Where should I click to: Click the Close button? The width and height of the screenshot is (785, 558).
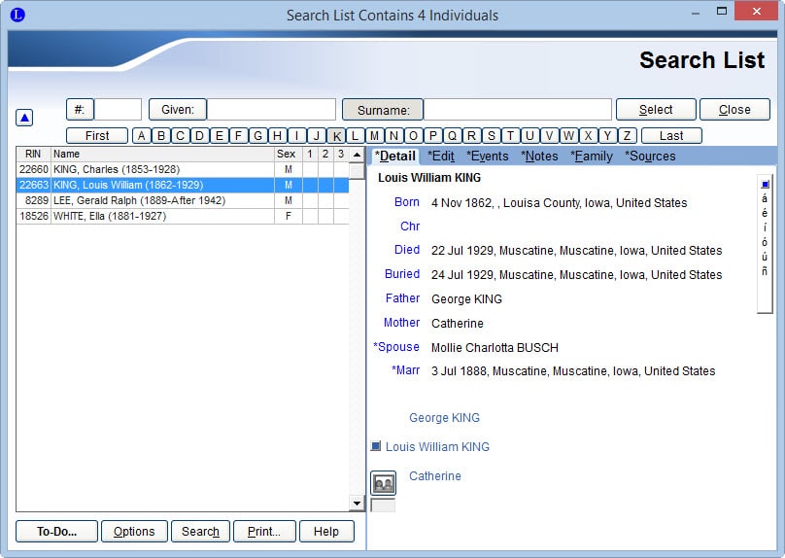coord(734,109)
